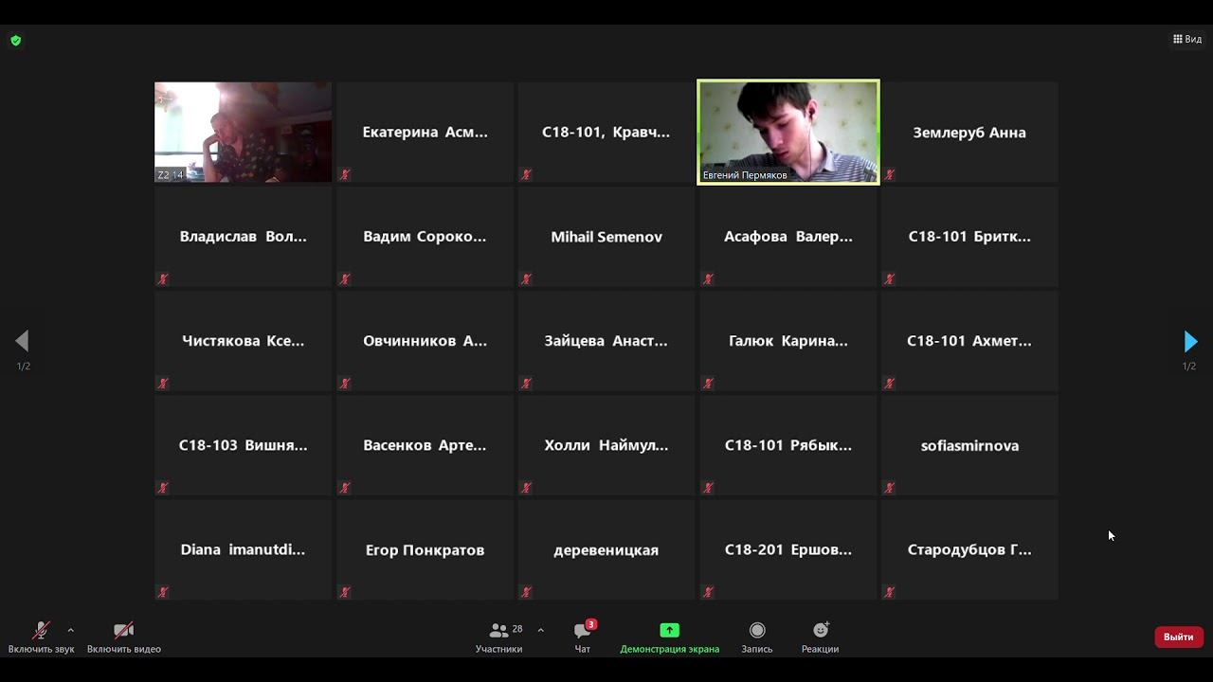The height and width of the screenshot is (682, 1213).
Task: Select participant name Асафова Валер...
Action: coord(788,237)
